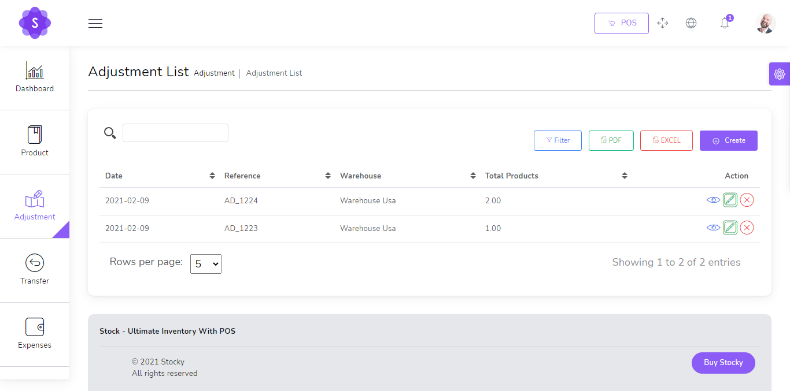View details of adjustment AD_1224 with eye icon
Image resolution: width=790 pixels, height=391 pixels.
[713, 200]
